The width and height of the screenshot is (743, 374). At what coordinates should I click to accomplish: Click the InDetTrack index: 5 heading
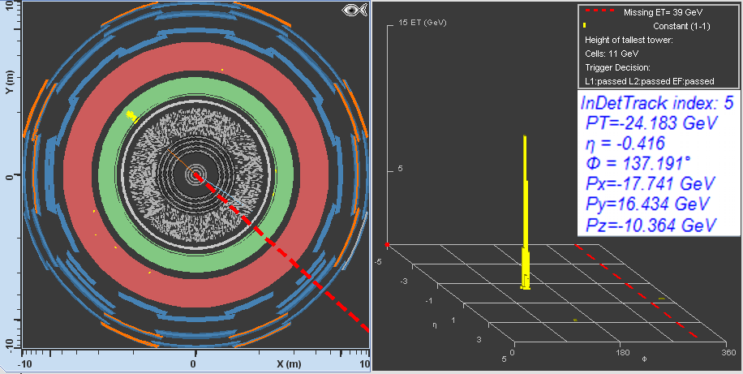pyautogui.click(x=658, y=104)
